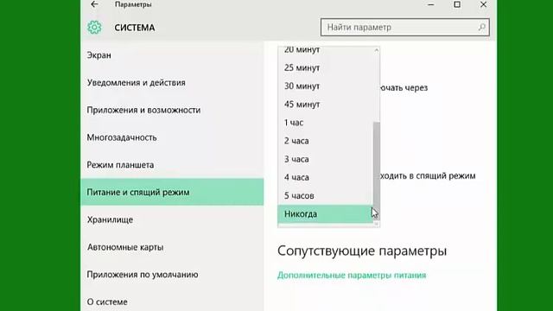Click the dropdown scroll up arrow

(377, 50)
